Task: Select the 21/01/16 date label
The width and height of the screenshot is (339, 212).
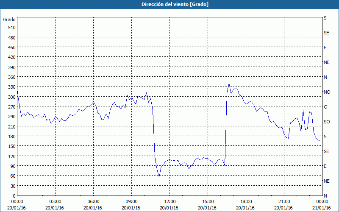Action: (x=322, y=208)
